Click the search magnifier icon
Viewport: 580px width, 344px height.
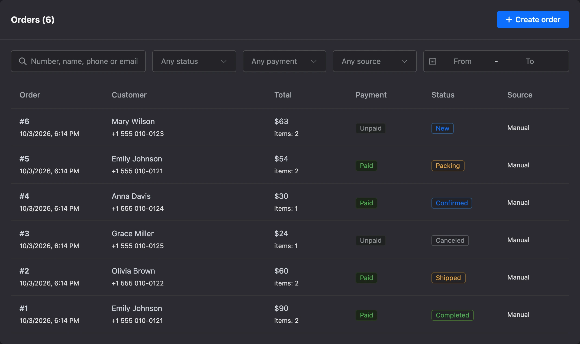pos(23,61)
